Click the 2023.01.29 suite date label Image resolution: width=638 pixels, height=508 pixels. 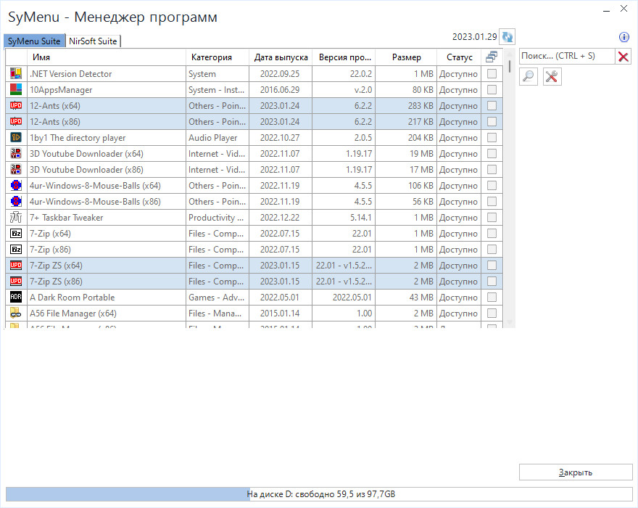475,37
